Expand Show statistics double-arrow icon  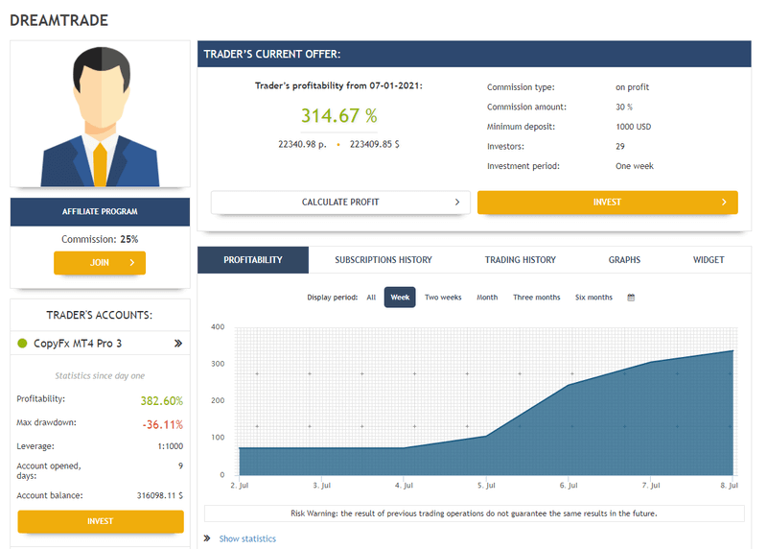click(x=207, y=538)
